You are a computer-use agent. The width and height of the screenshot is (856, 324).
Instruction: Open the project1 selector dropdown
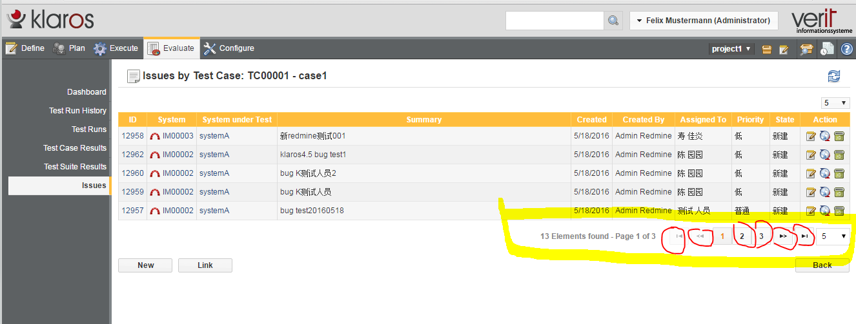click(731, 49)
